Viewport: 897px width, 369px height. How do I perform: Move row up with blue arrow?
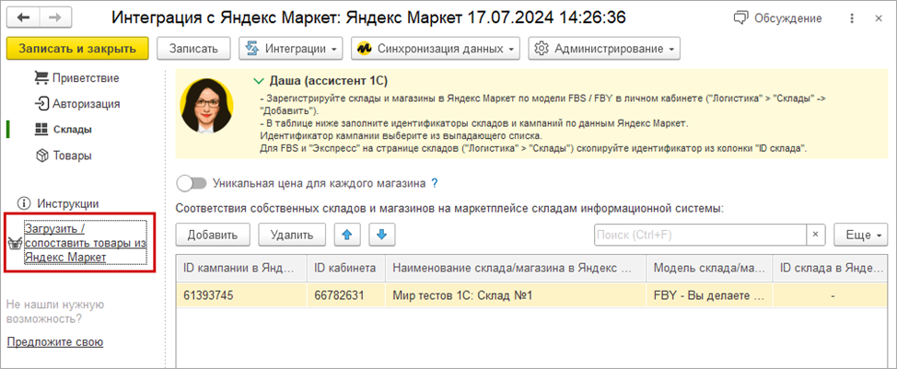pyautogui.click(x=346, y=235)
